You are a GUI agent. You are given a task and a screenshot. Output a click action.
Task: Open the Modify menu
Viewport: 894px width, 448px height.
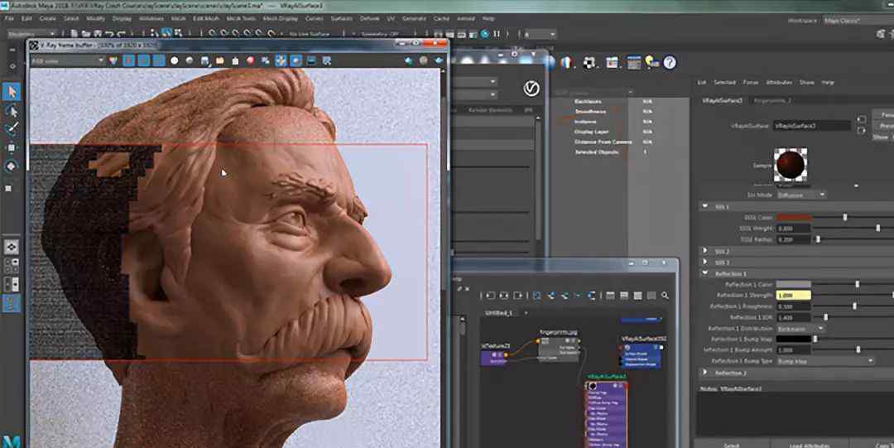95,19
